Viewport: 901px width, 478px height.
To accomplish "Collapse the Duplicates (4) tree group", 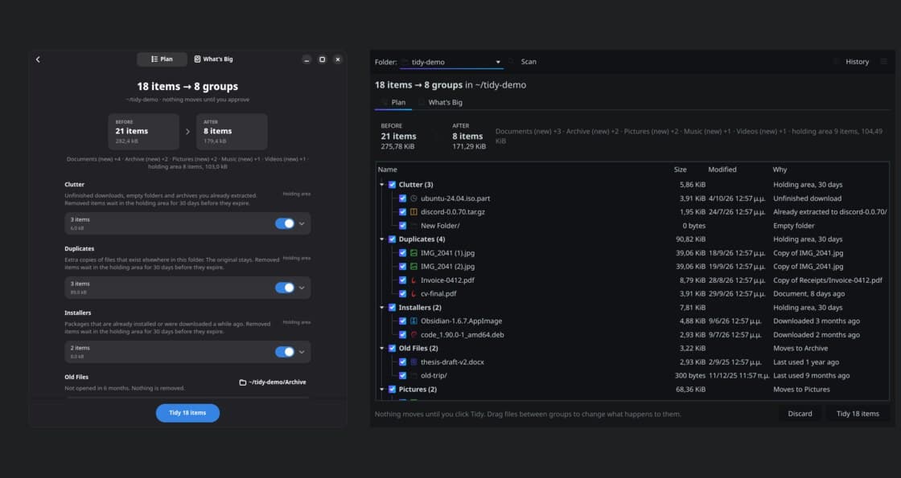I will tap(381, 239).
